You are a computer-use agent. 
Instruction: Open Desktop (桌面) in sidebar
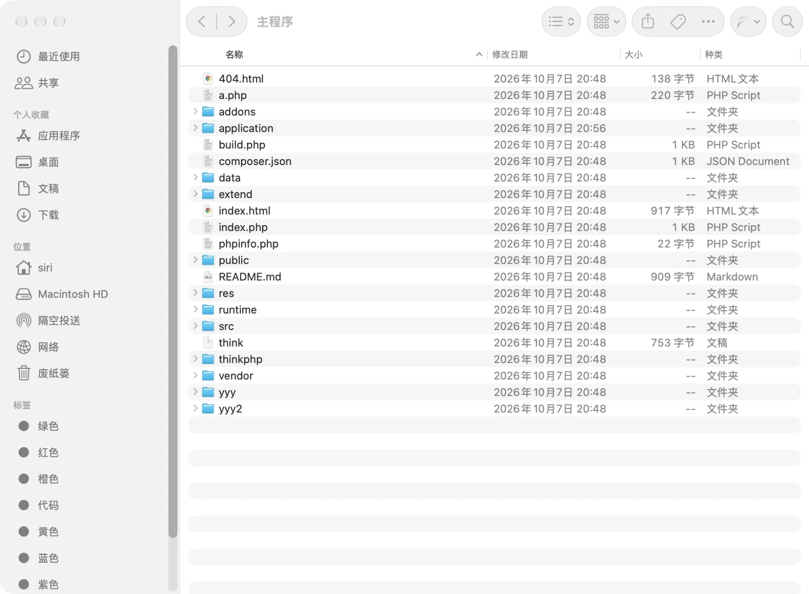[37, 162]
